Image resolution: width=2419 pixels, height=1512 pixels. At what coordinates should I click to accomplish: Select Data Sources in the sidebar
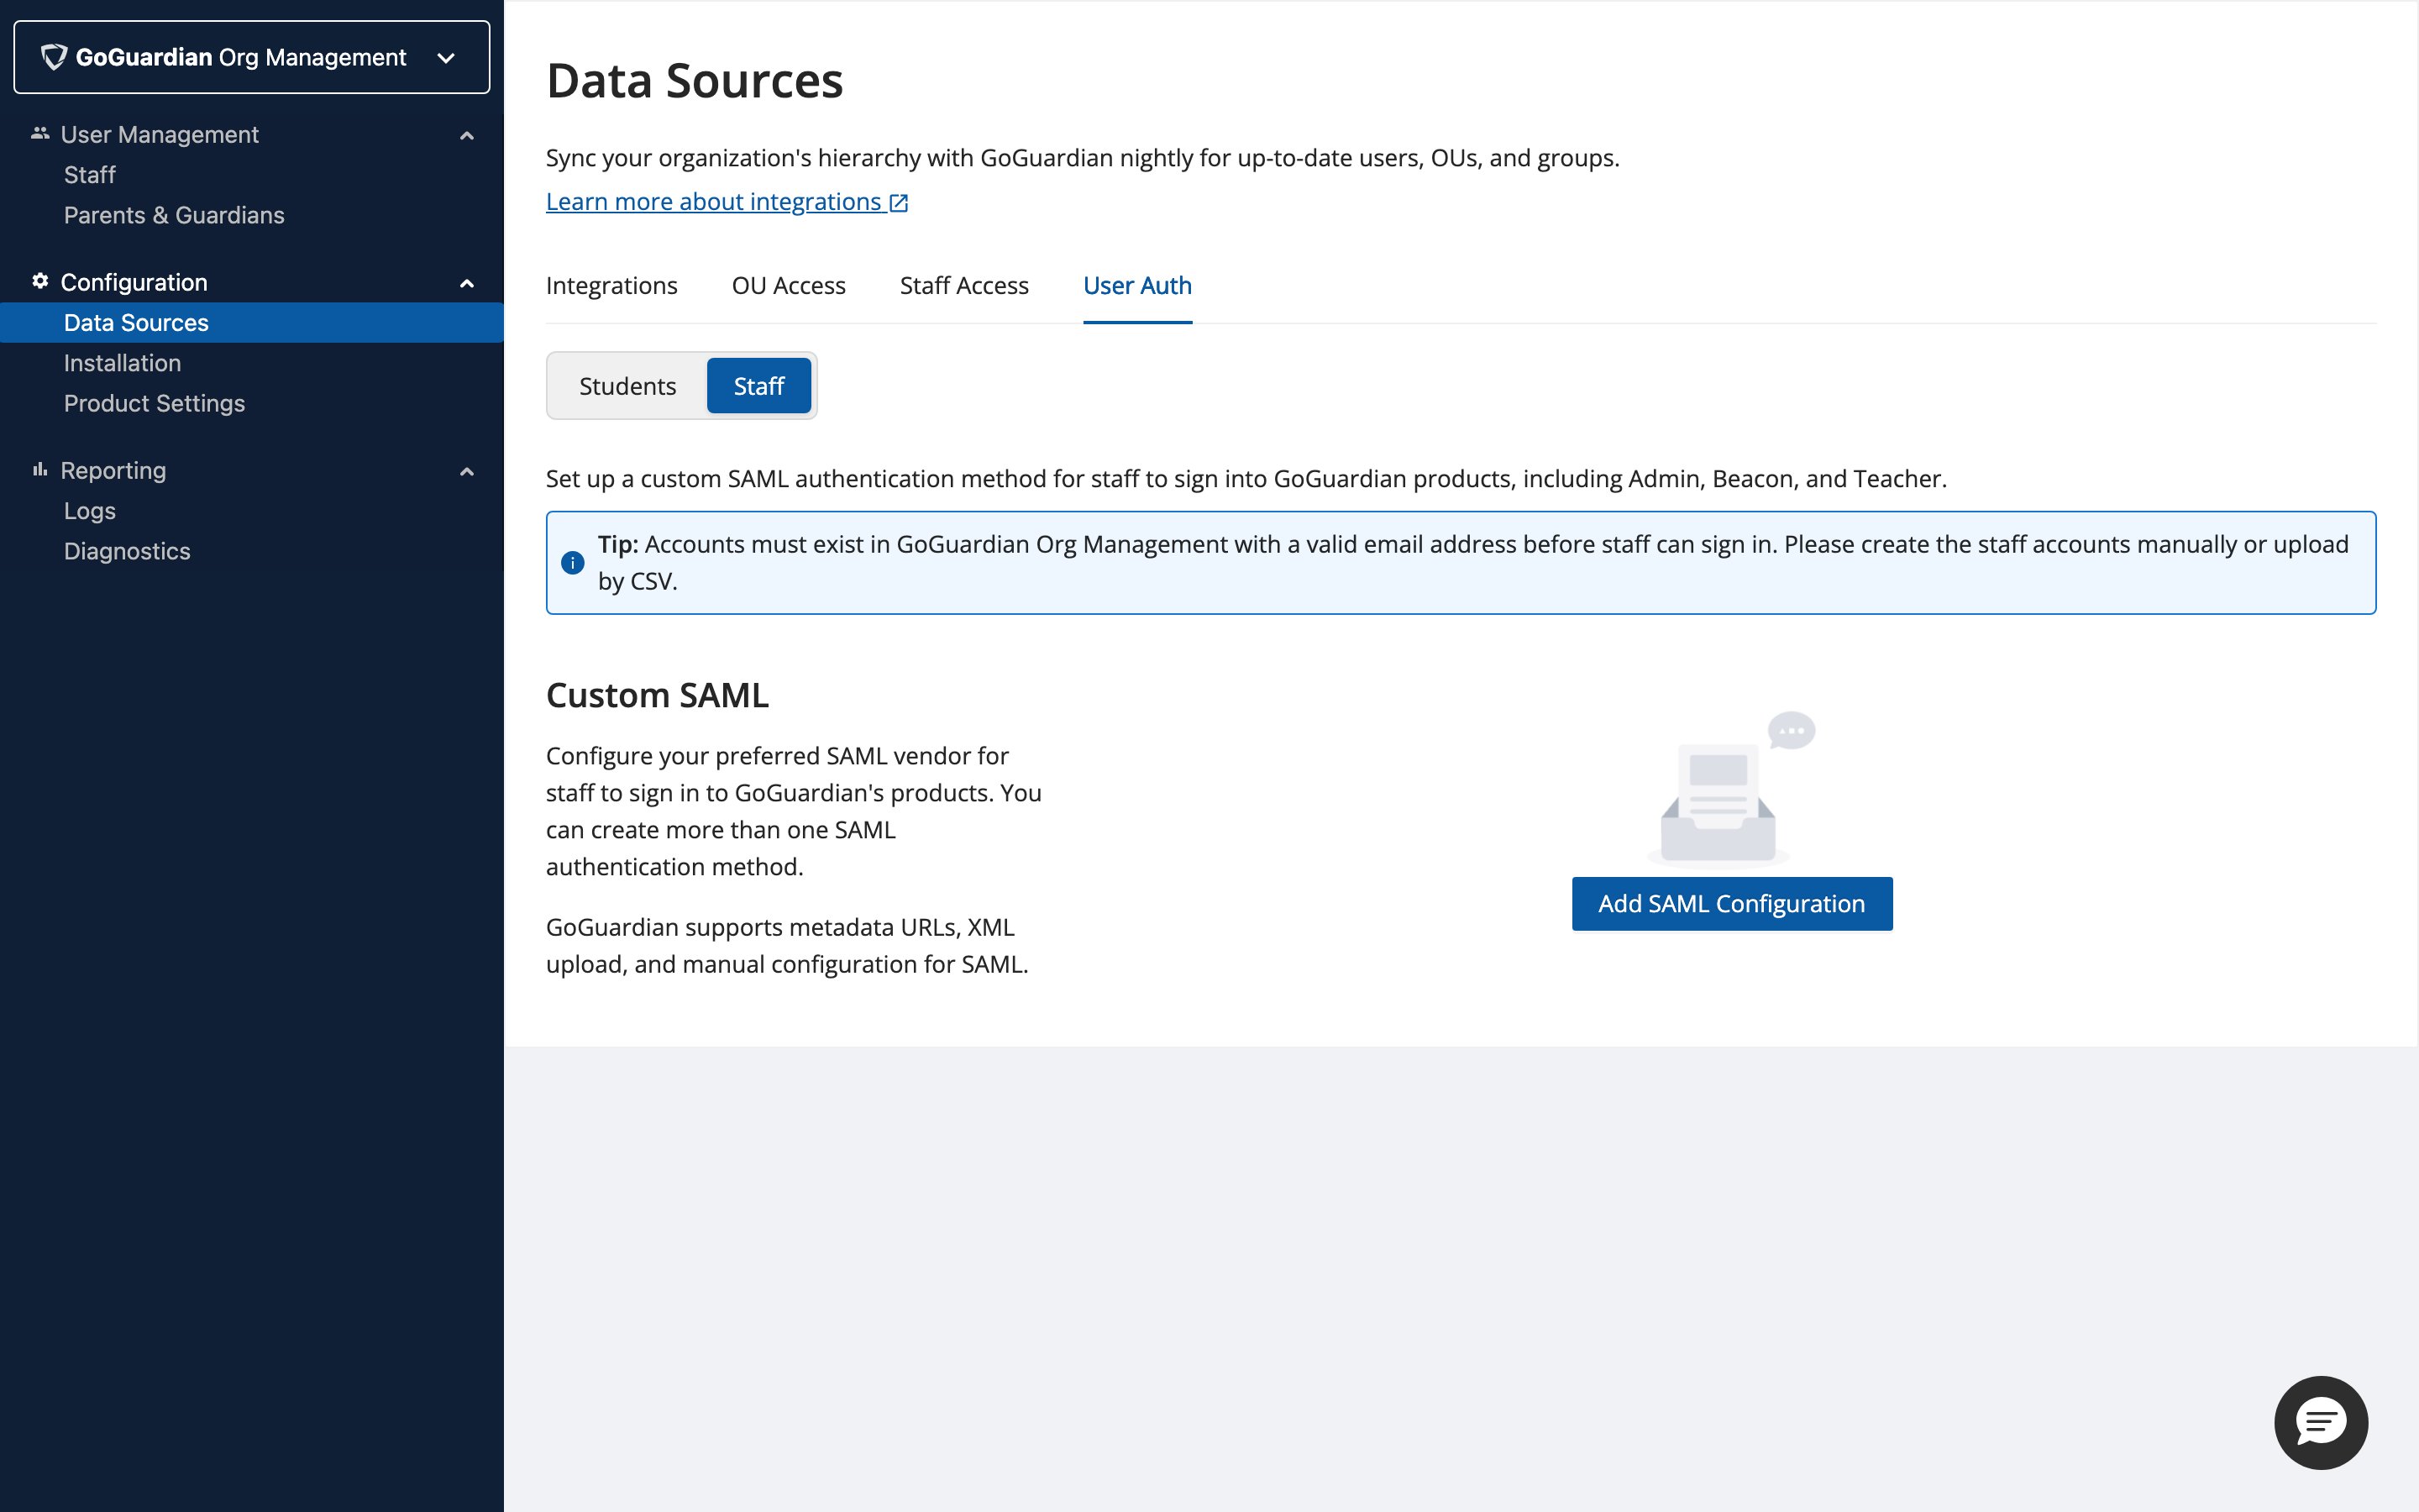pos(252,322)
